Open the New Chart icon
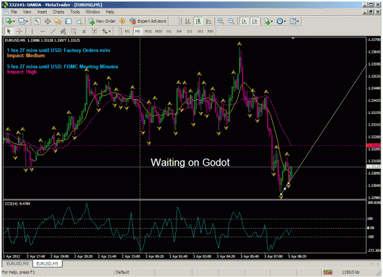 pyautogui.click(x=9, y=21)
